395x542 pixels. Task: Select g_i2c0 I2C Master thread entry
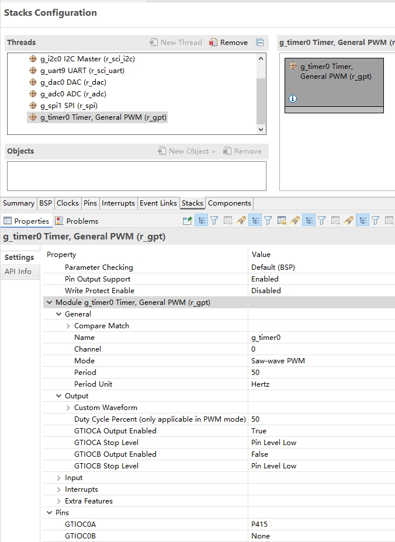[x=82, y=59]
